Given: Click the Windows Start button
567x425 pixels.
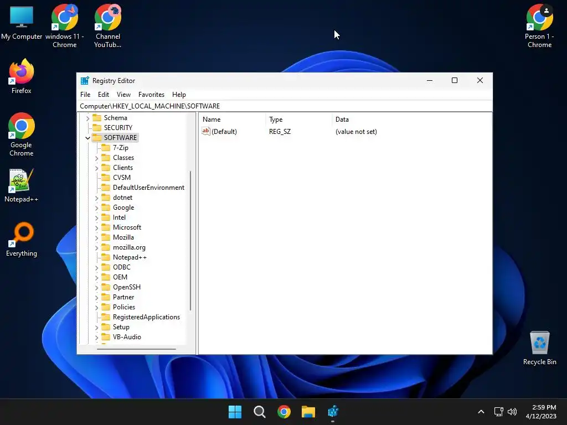Looking at the screenshot, I should point(235,412).
